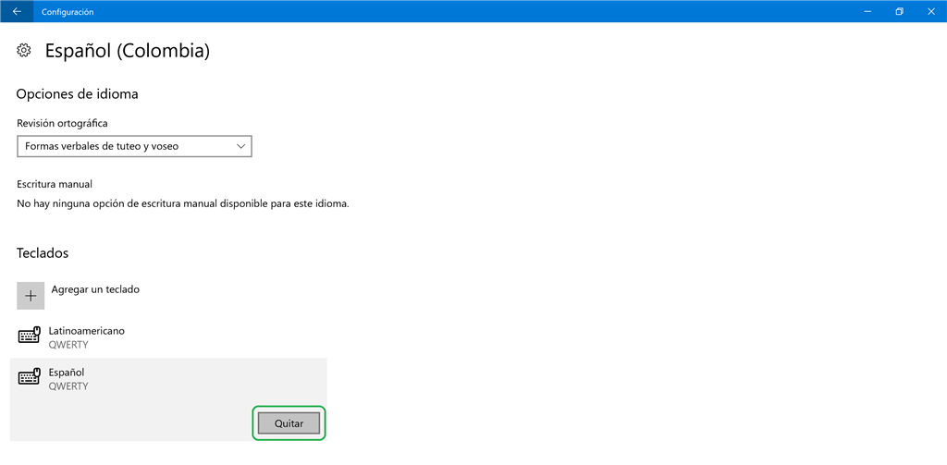
Task: Click the plus icon to add a keyboard
Action: [x=31, y=296]
